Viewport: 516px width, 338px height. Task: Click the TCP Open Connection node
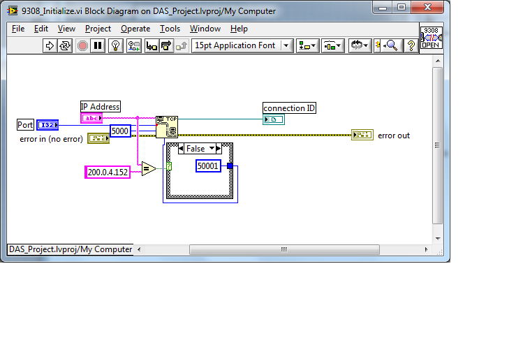point(166,126)
